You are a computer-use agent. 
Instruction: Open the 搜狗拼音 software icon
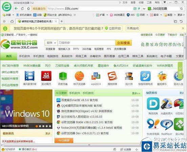(x=112, y=76)
